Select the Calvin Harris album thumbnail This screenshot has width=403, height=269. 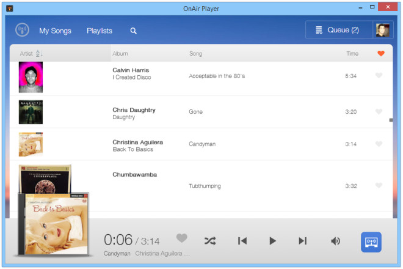31,77
